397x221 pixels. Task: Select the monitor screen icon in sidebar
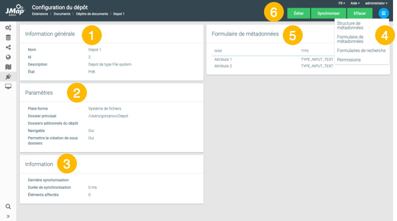click(x=8, y=86)
